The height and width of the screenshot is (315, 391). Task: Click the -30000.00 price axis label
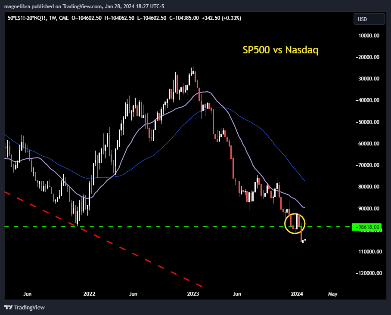point(367,78)
